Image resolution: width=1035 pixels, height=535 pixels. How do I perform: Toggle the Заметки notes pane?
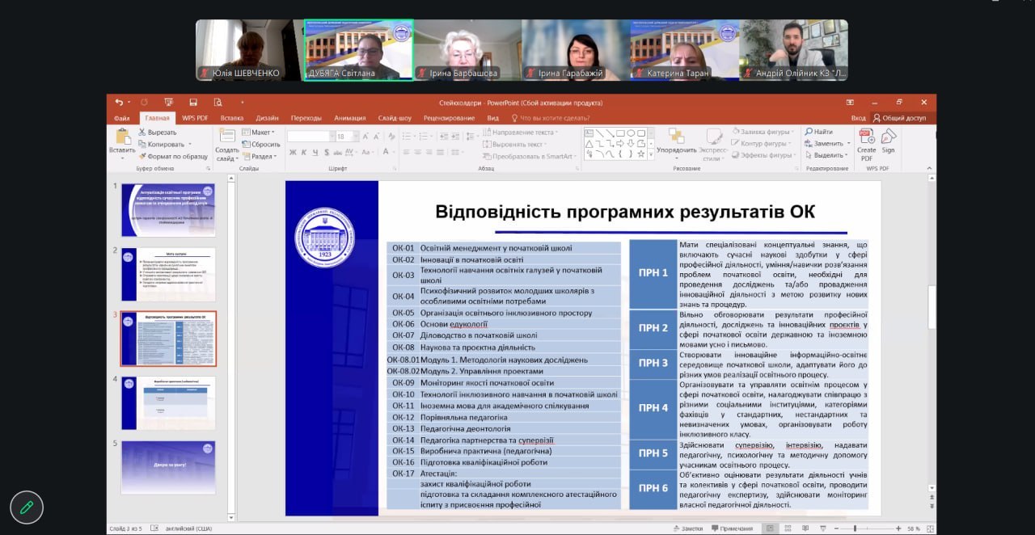(687, 529)
